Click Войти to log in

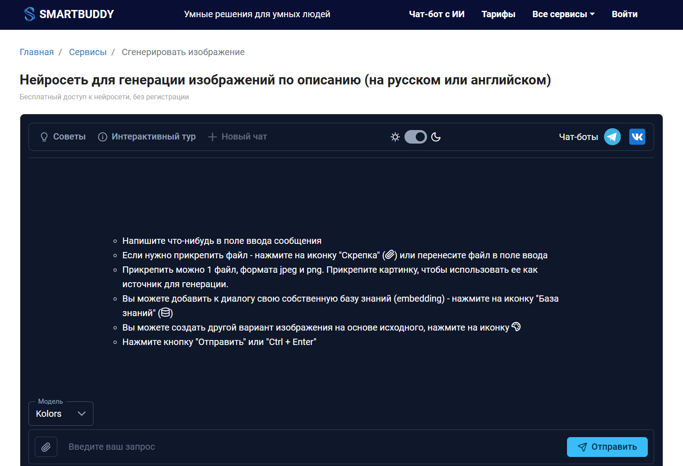click(x=624, y=14)
